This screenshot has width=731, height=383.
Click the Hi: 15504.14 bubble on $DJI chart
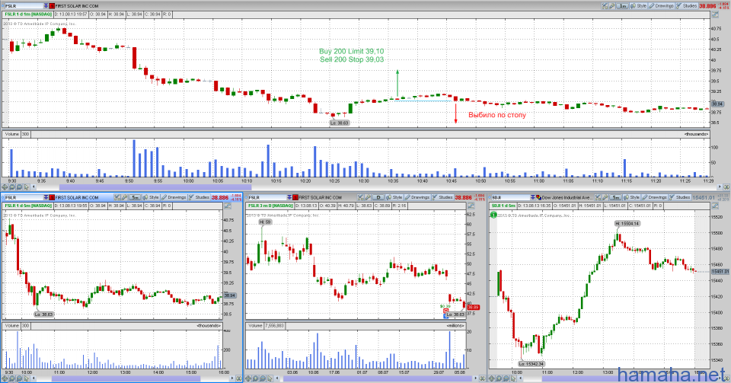[x=627, y=224]
